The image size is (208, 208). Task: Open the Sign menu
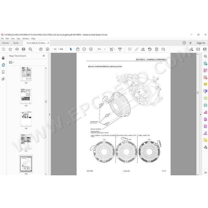pos(18,39)
